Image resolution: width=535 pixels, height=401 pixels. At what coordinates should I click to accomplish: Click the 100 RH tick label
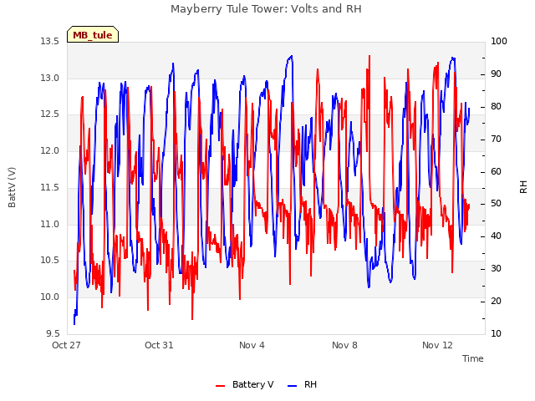pos(499,41)
